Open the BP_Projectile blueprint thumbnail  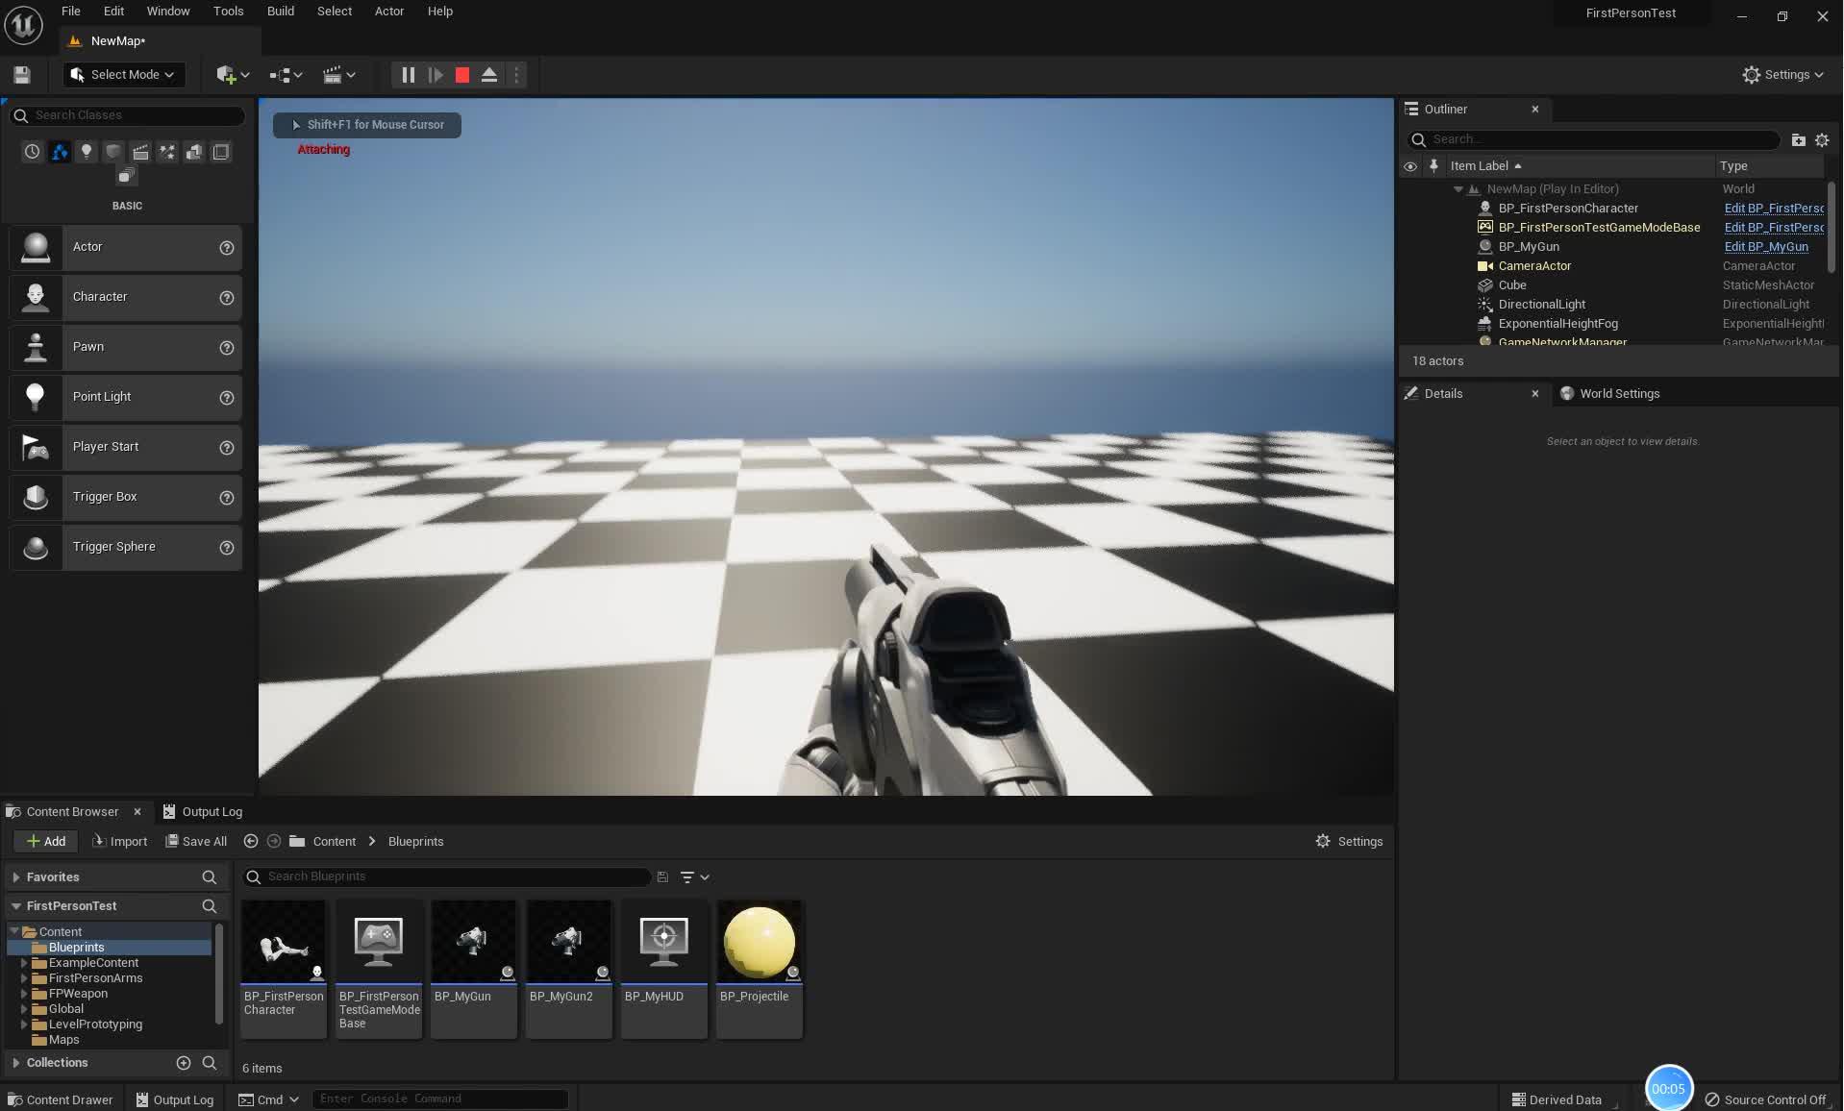tap(759, 941)
